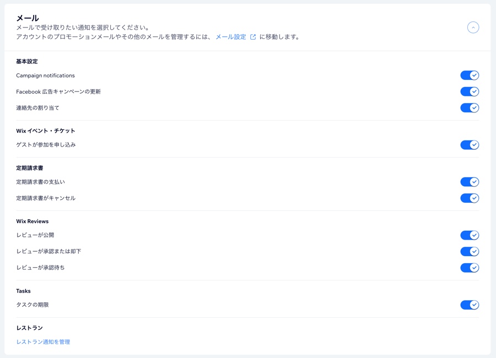Click the ゲストが参加を申し込み label
The width and height of the screenshot is (496, 358).
click(x=46, y=145)
